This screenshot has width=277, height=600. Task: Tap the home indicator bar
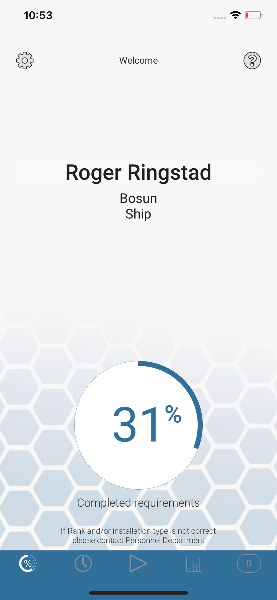138,593
